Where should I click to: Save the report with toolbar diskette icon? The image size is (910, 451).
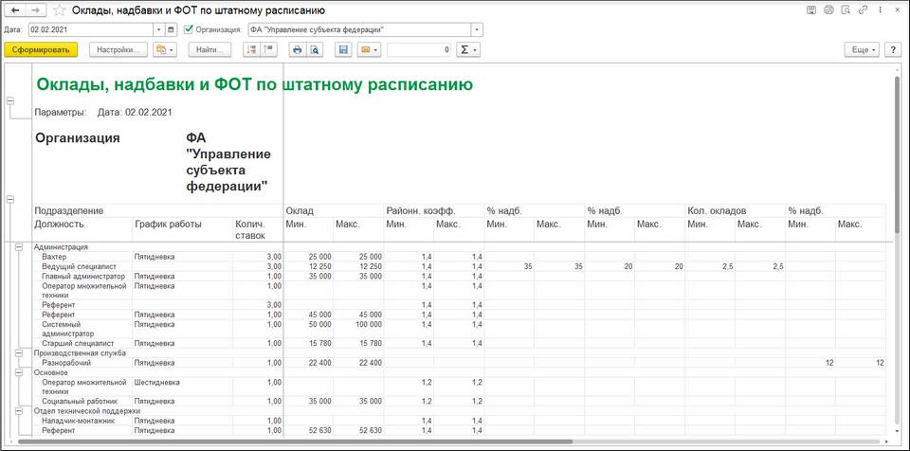coord(343,50)
